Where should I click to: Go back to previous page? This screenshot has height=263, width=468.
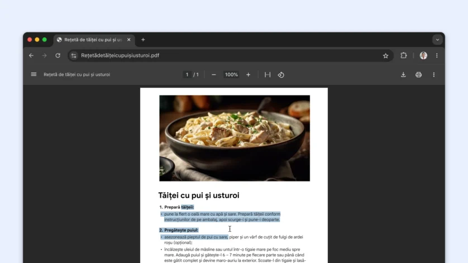click(31, 55)
